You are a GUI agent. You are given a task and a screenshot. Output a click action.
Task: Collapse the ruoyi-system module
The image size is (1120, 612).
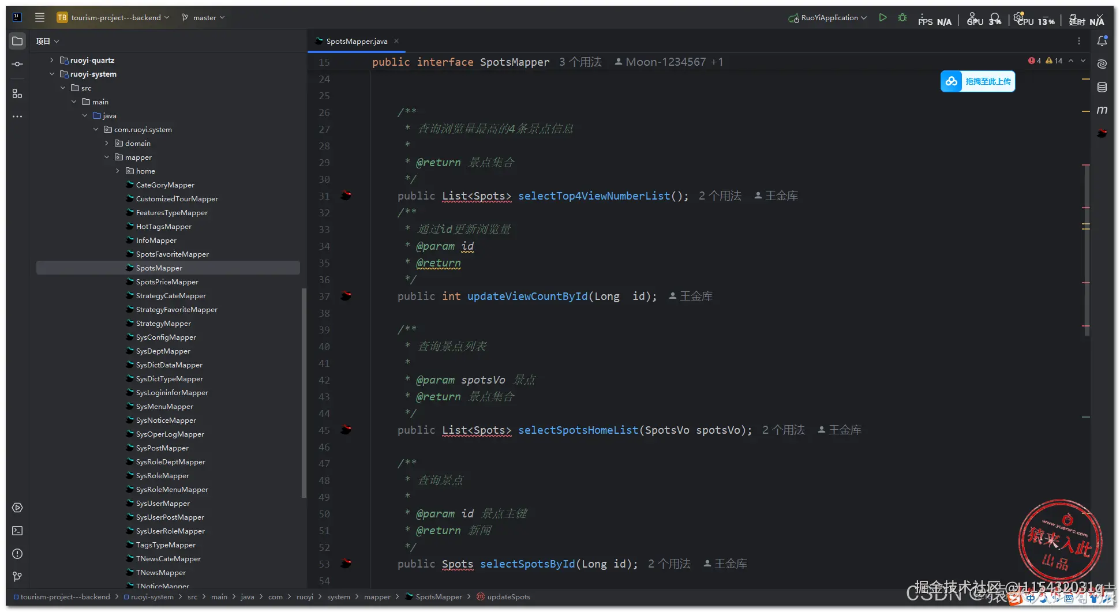[x=51, y=74]
